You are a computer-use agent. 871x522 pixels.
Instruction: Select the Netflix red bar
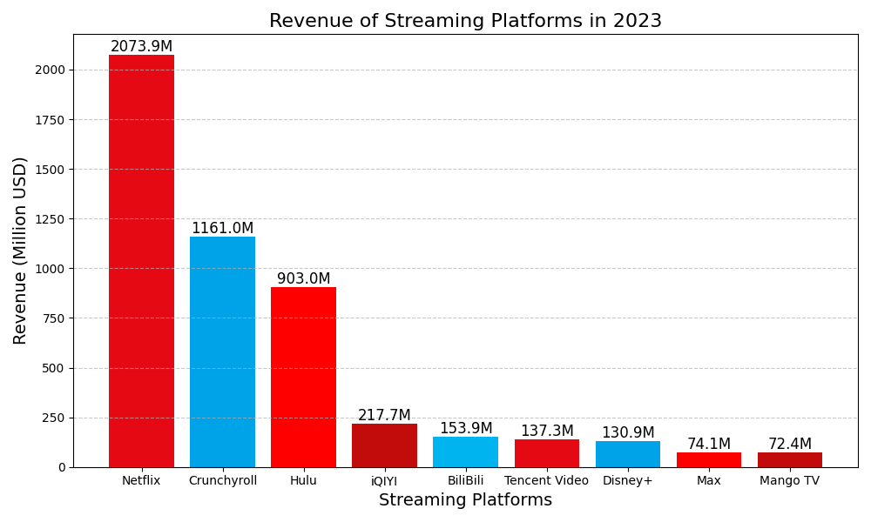click(x=141, y=261)
